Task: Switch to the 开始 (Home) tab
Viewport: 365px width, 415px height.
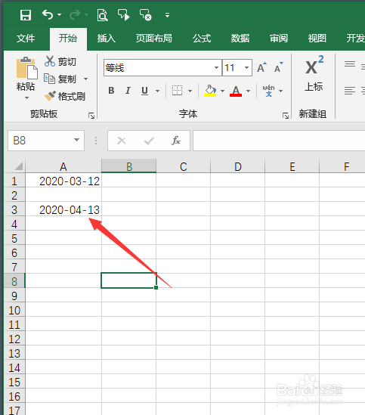Action: [x=68, y=39]
